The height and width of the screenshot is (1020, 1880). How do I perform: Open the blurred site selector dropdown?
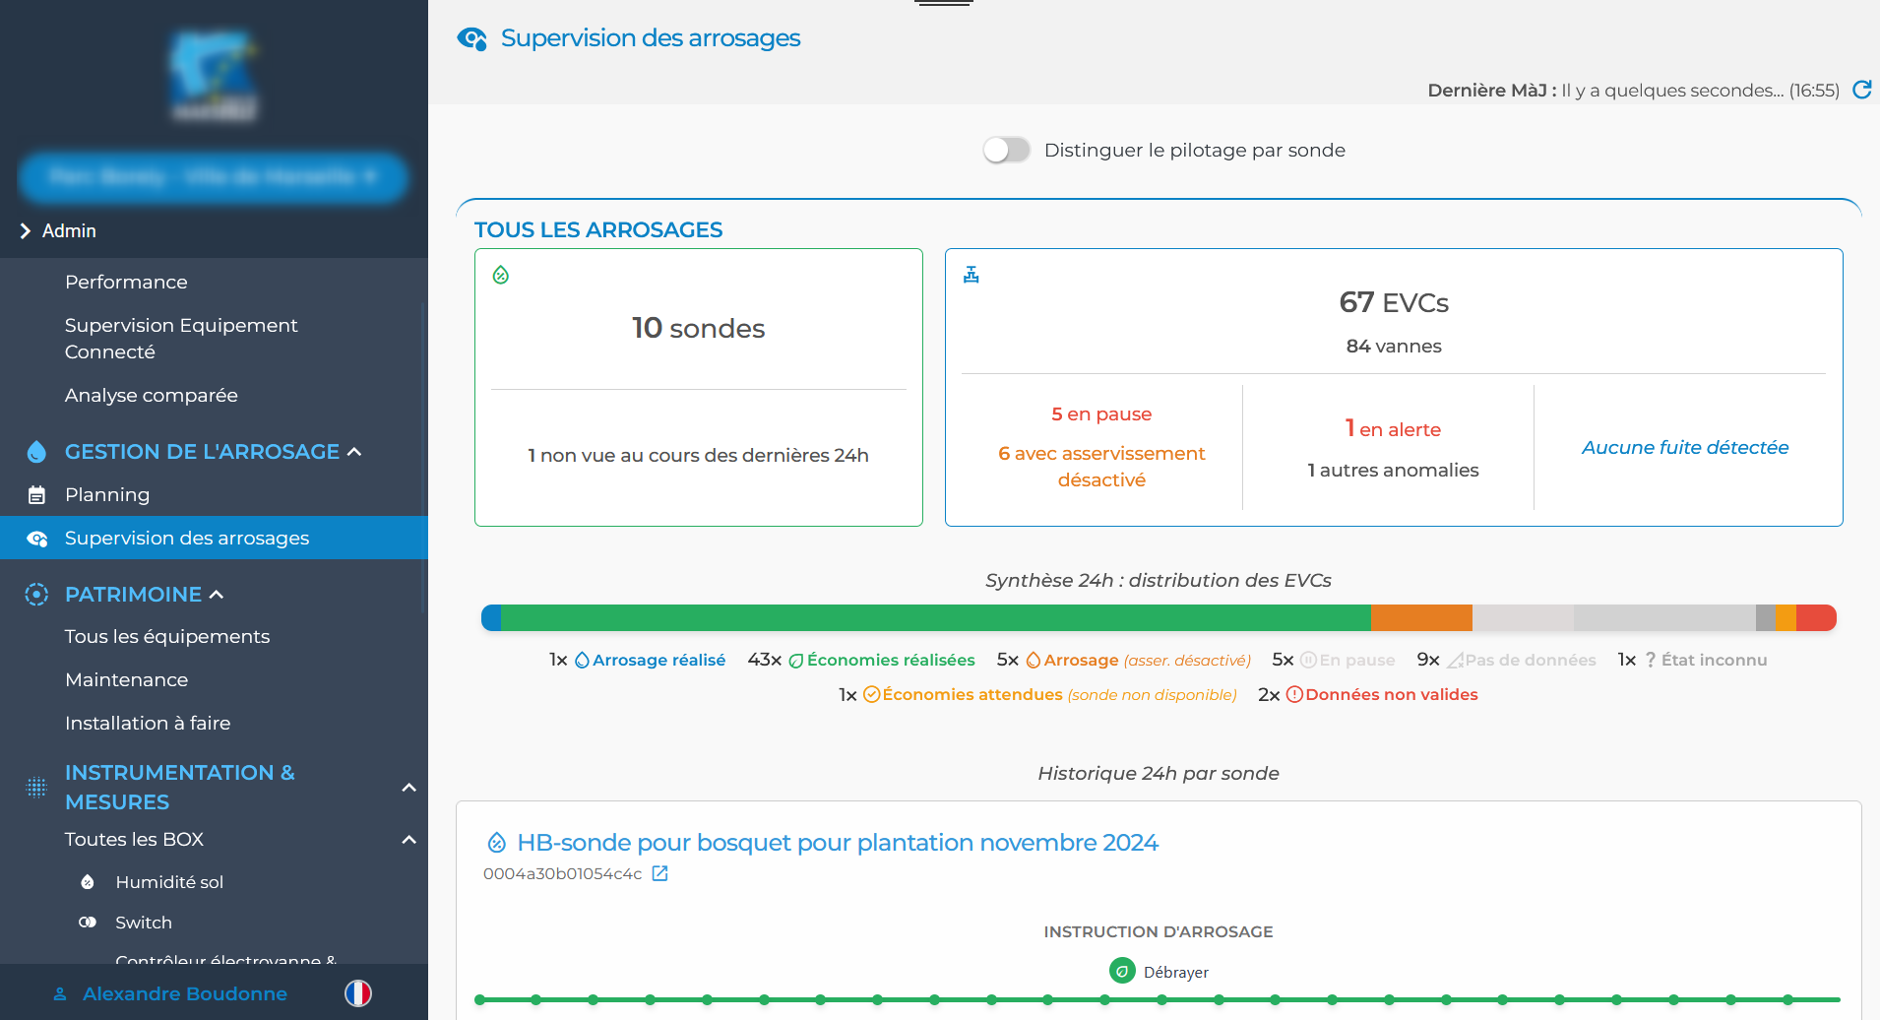(213, 177)
